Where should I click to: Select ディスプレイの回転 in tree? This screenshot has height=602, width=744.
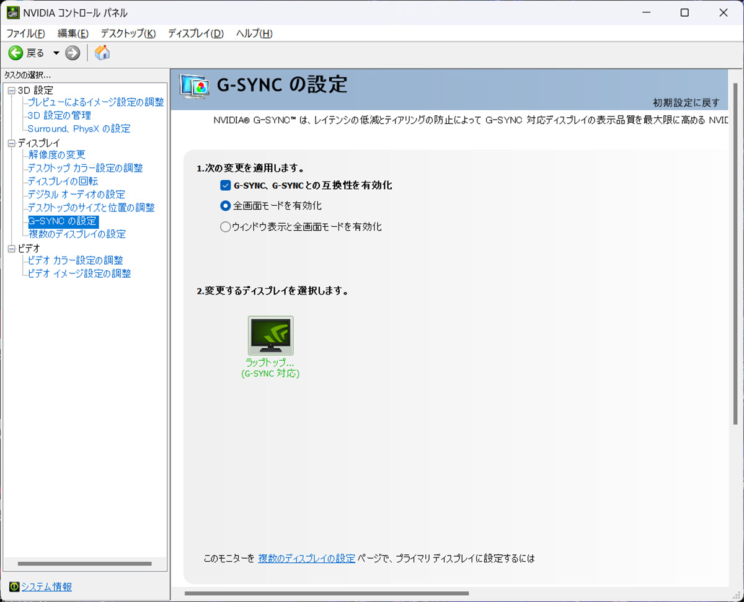click(x=63, y=181)
